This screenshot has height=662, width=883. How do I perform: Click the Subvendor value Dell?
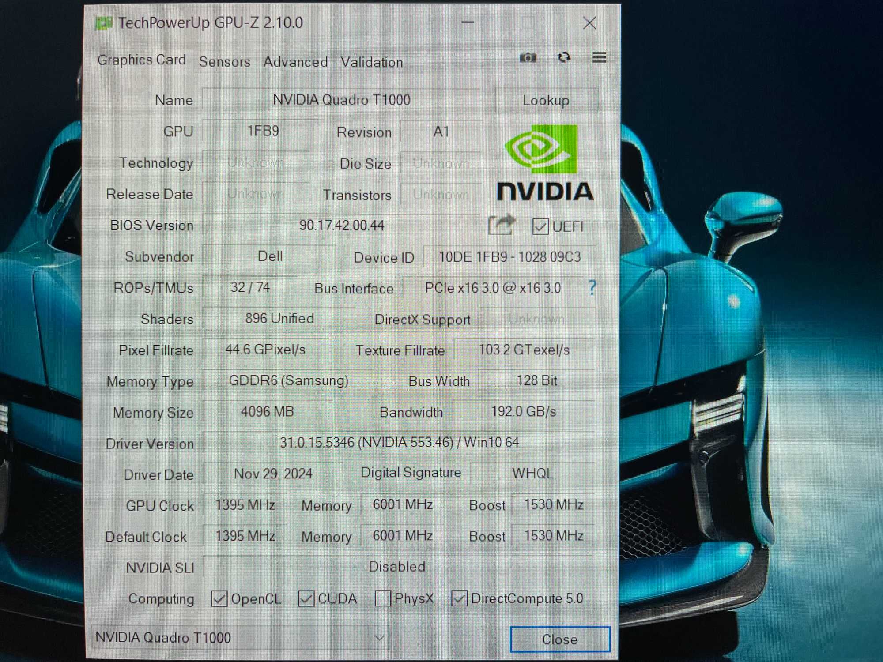pos(270,256)
